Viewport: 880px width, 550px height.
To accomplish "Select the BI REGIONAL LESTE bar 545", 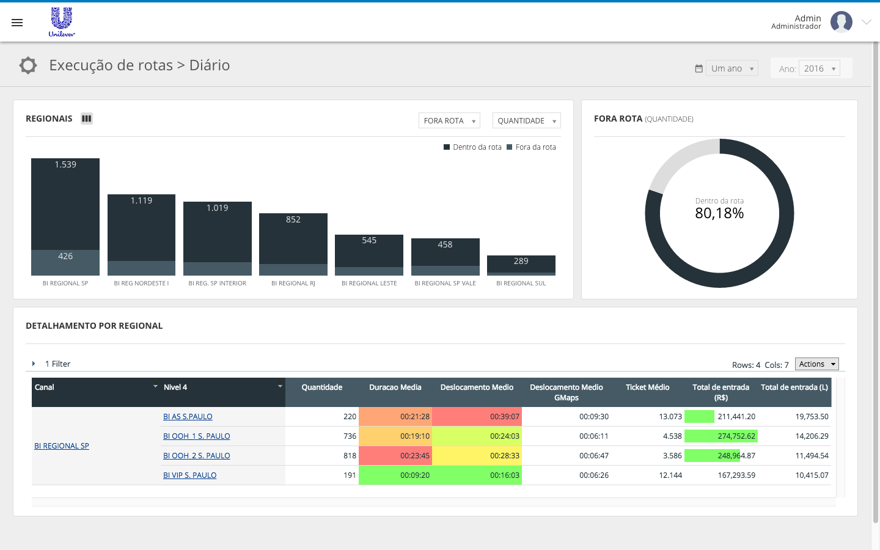I will 369,251.
